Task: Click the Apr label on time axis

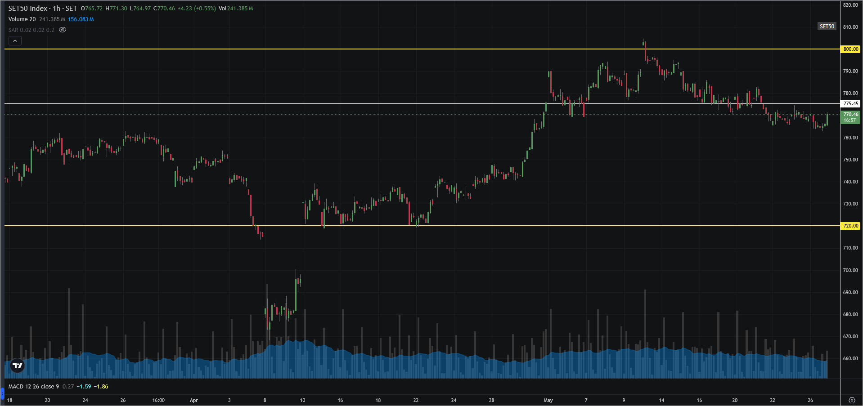Action: click(x=194, y=400)
